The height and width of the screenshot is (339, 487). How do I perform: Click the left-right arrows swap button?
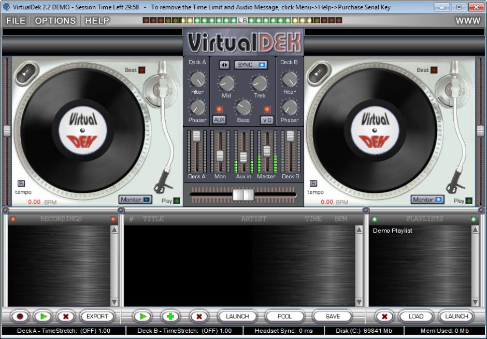pos(224,65)
